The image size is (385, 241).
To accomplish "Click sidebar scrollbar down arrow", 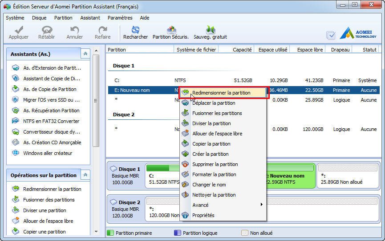I will point(96,231).
